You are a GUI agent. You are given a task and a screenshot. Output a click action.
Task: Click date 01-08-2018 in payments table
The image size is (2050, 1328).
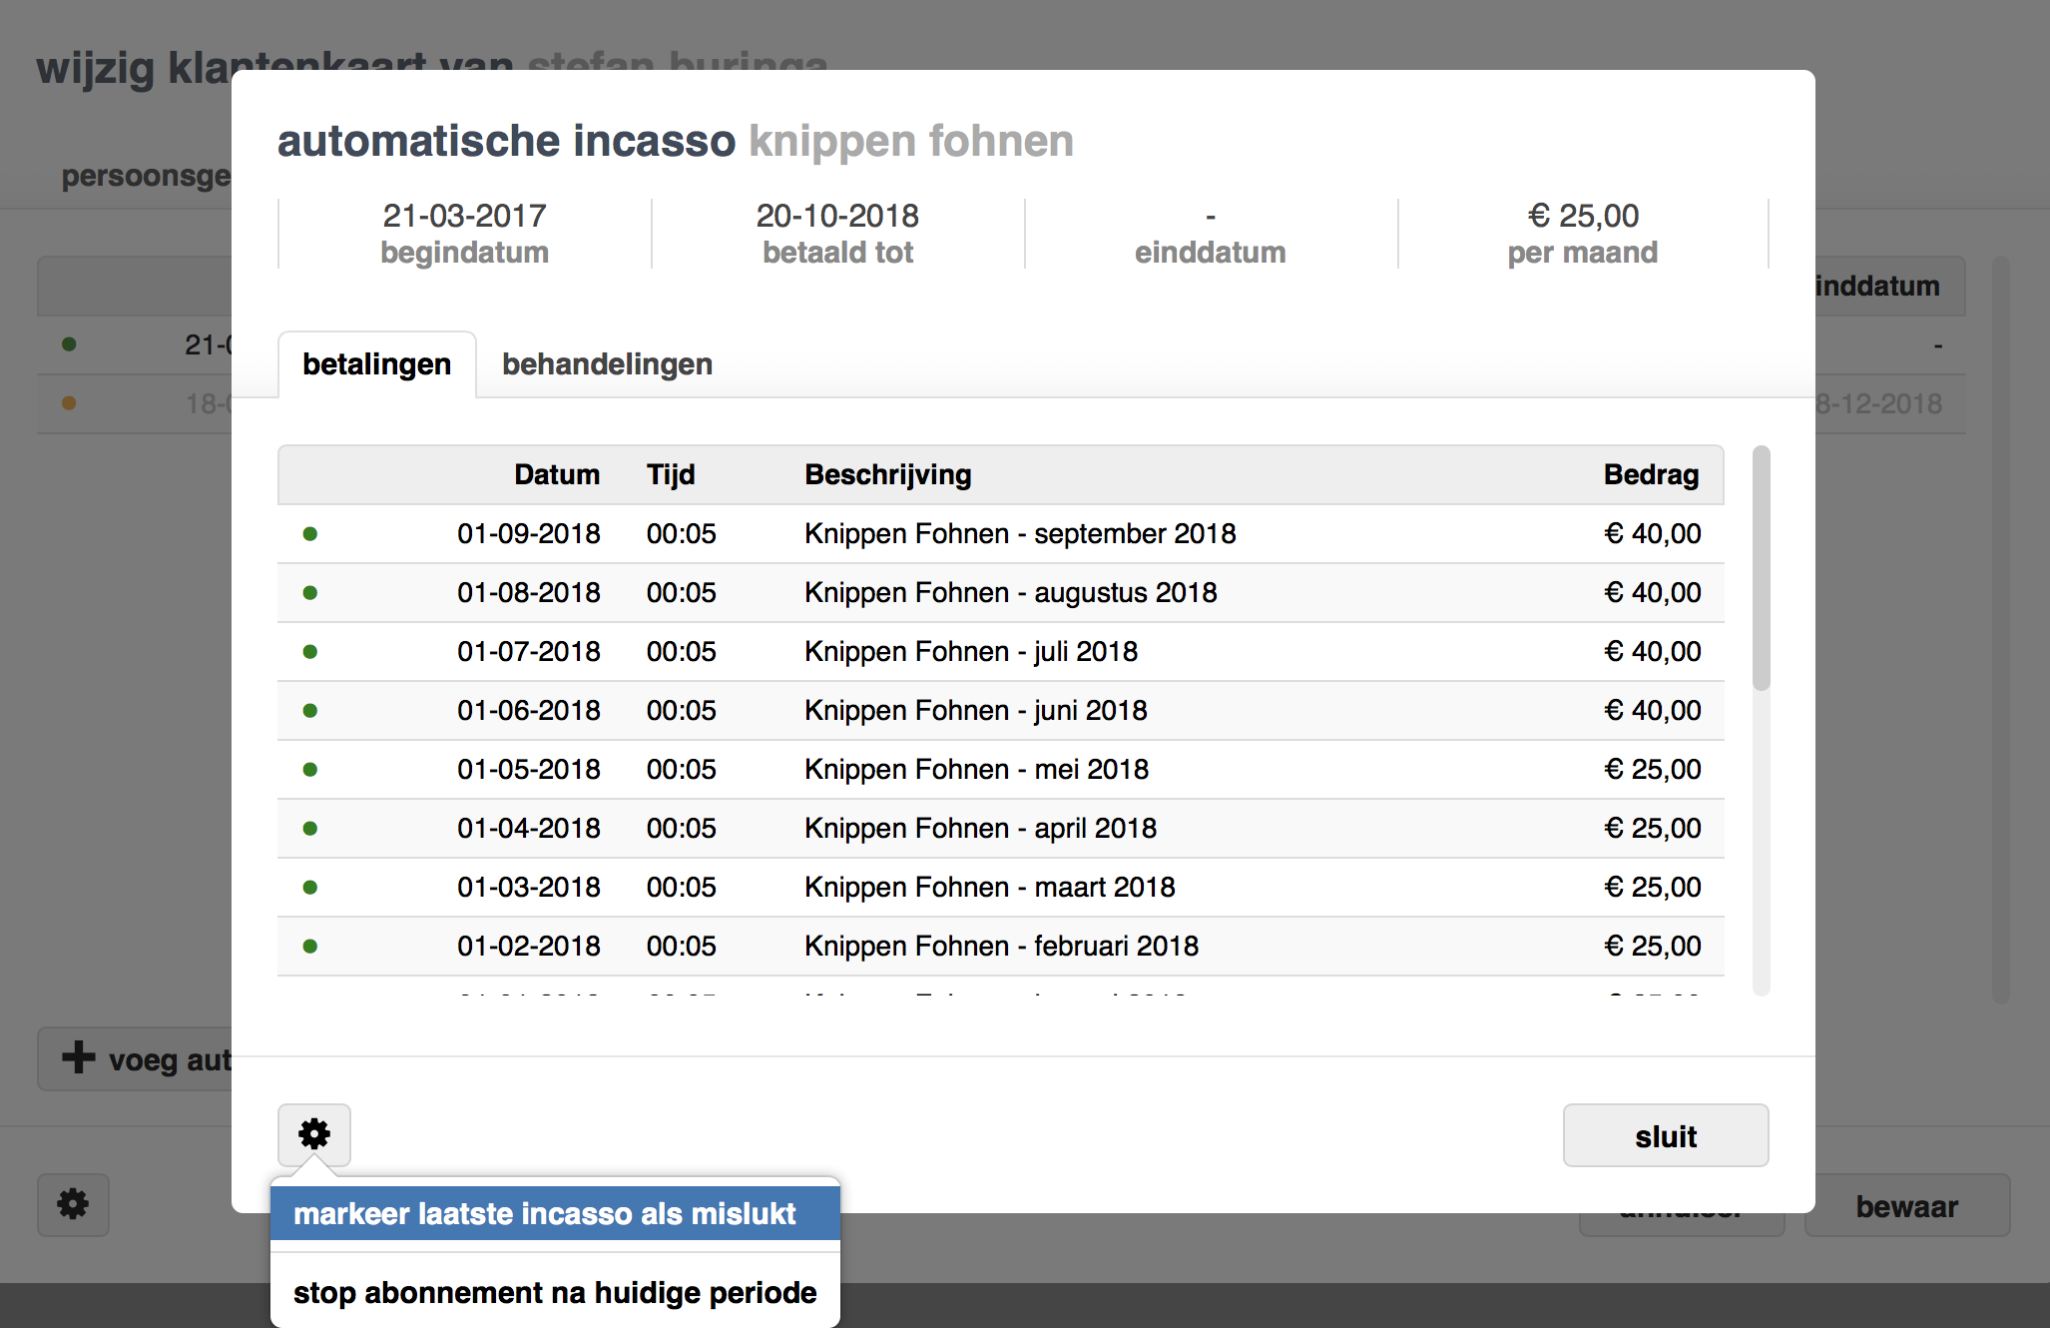529,593
